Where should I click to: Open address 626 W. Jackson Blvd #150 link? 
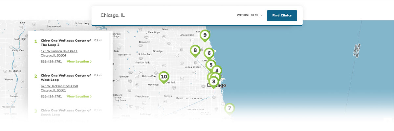point(59,88)
